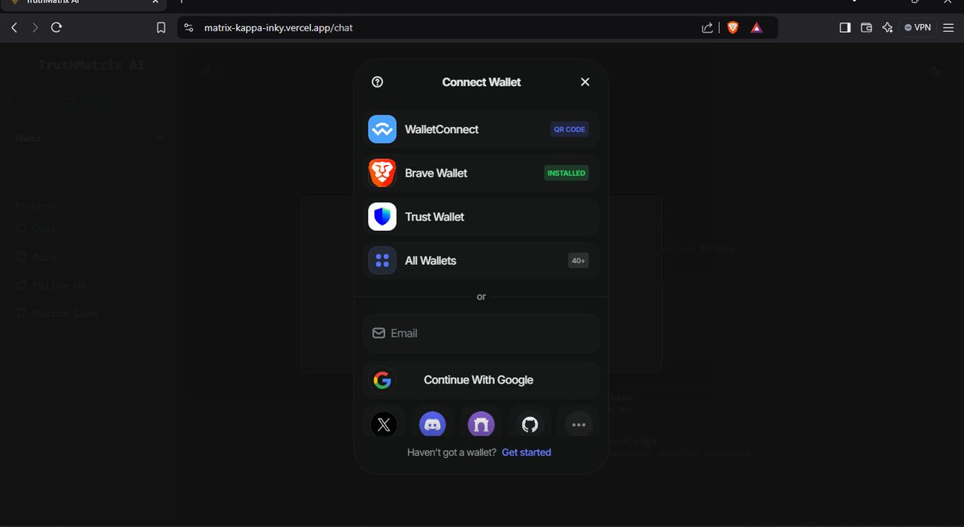This screenshot has width=964, height=527.
Task: Click the Google G logo
Action: 382,380
